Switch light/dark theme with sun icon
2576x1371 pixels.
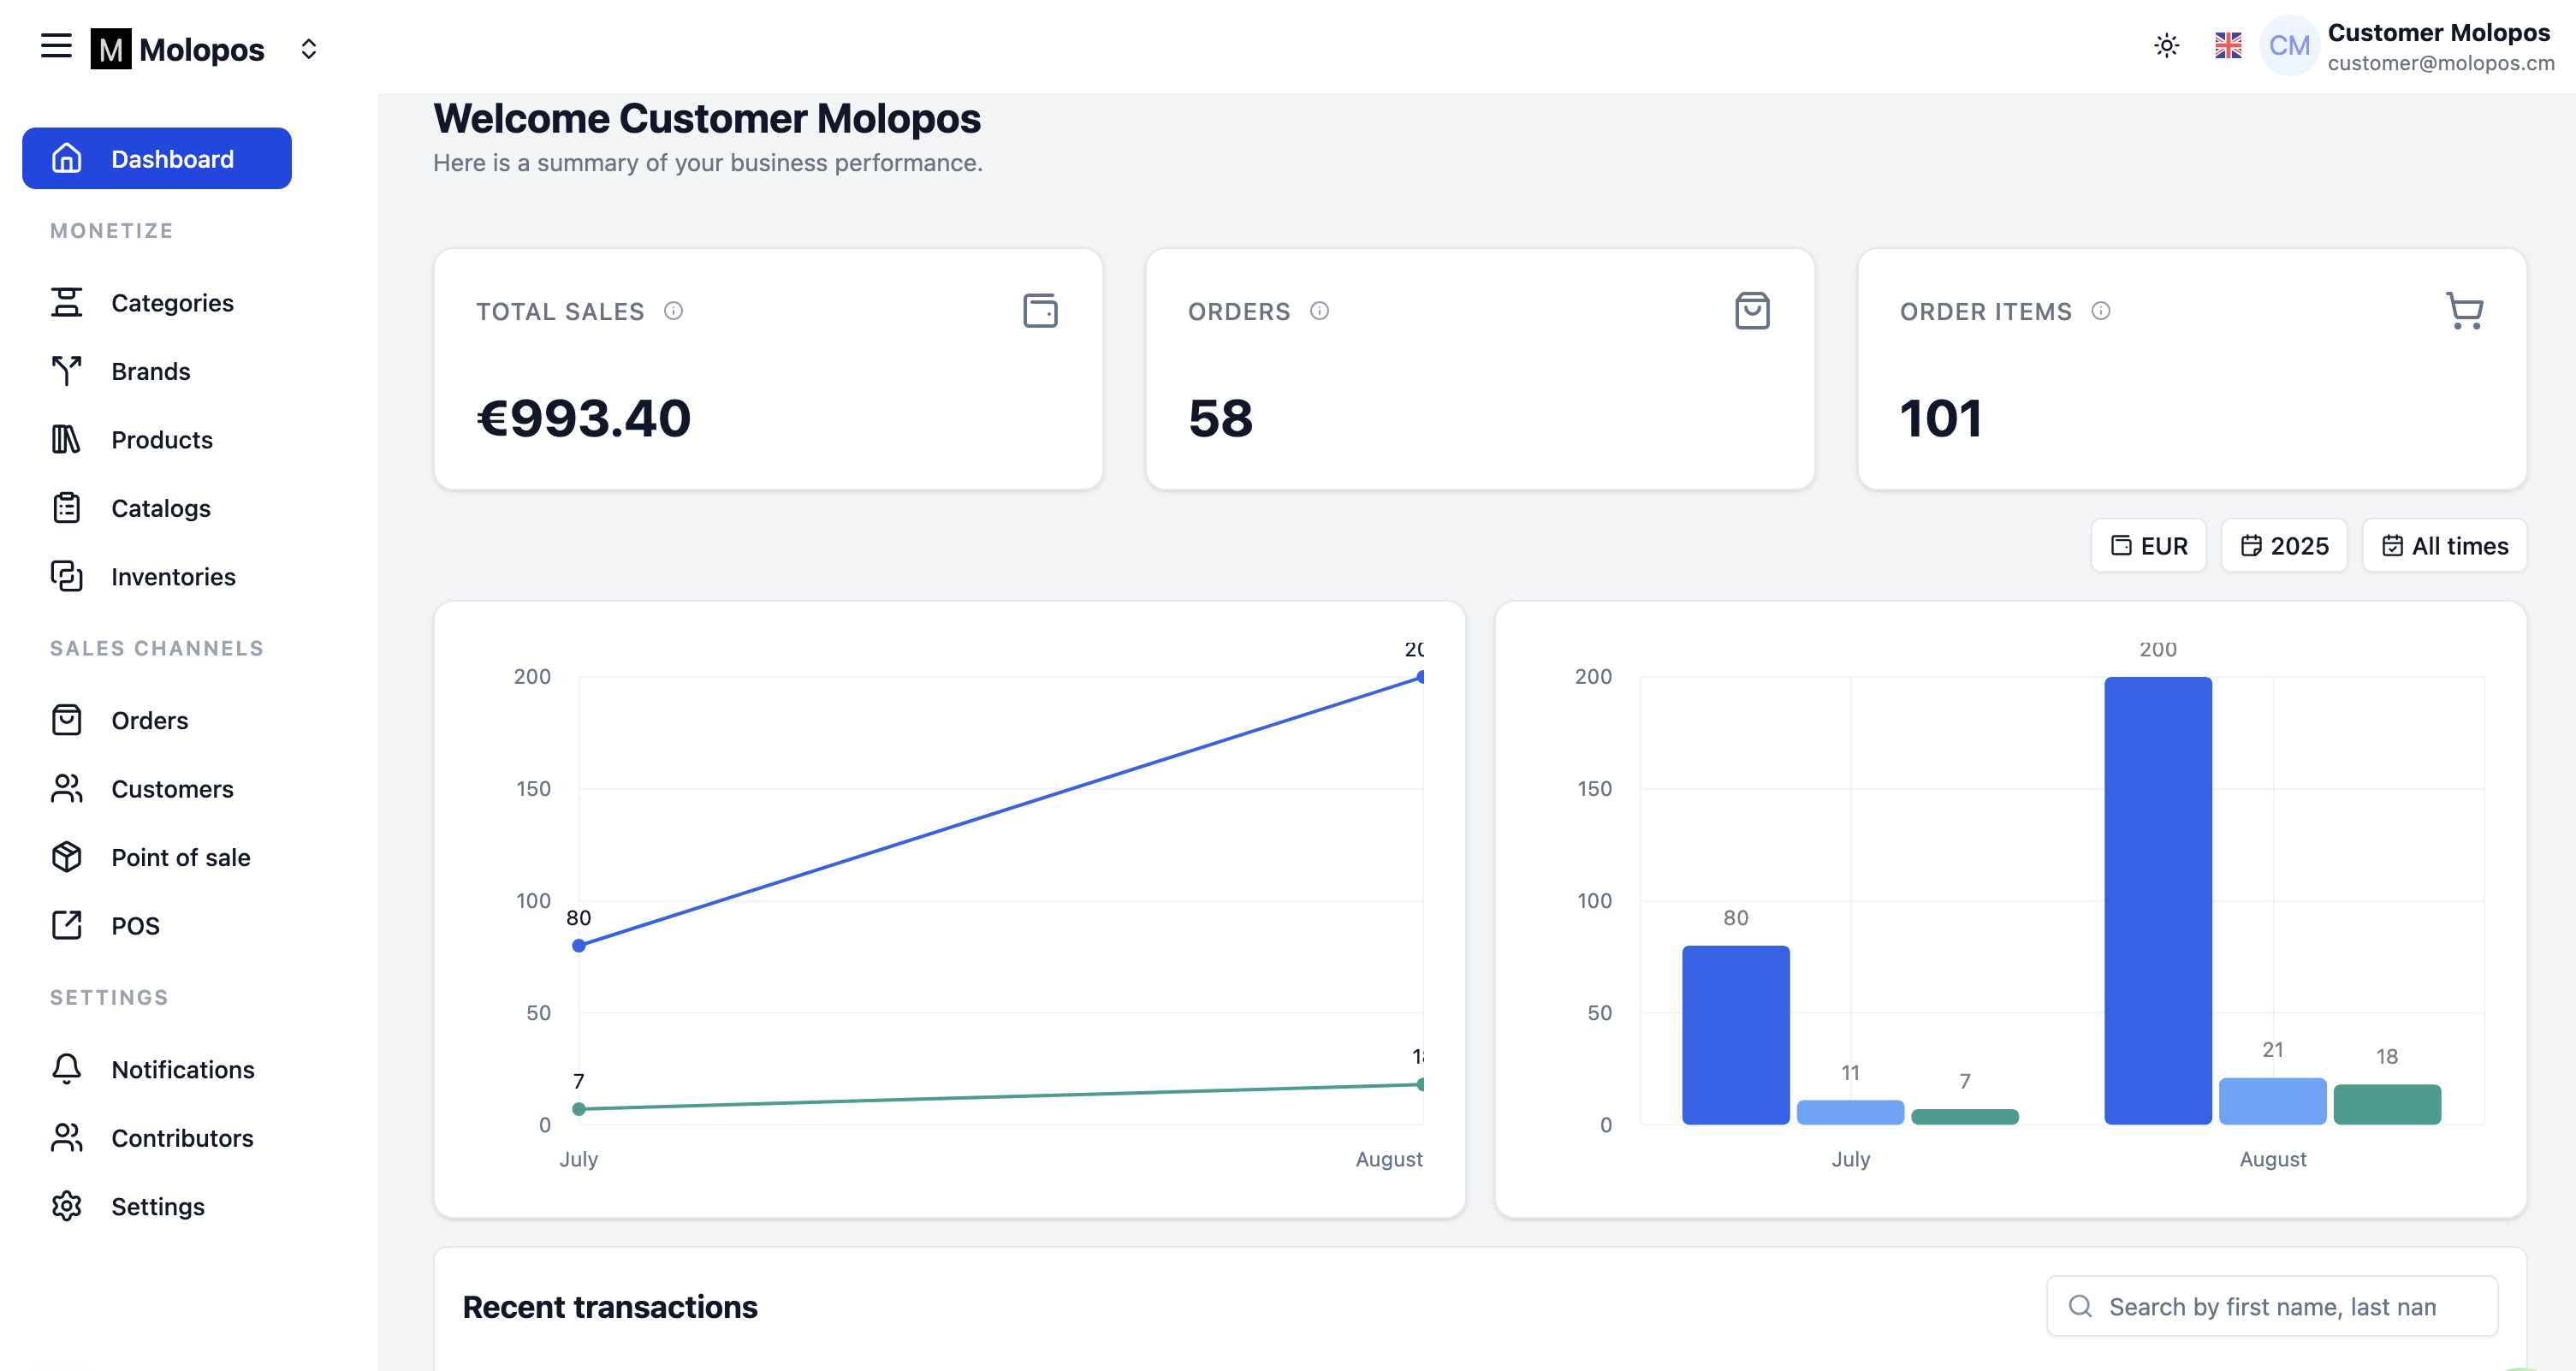pyautogui.click(x=2166, y=46)
